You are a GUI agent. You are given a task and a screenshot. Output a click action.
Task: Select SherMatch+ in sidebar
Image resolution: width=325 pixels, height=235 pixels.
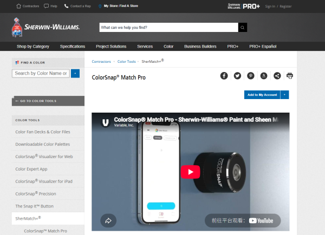(x=48, y=218)
